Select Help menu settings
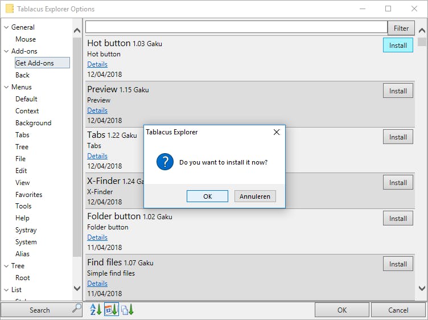Image resolution: width=428 pixels, height=320 pixels. [22, 218]
